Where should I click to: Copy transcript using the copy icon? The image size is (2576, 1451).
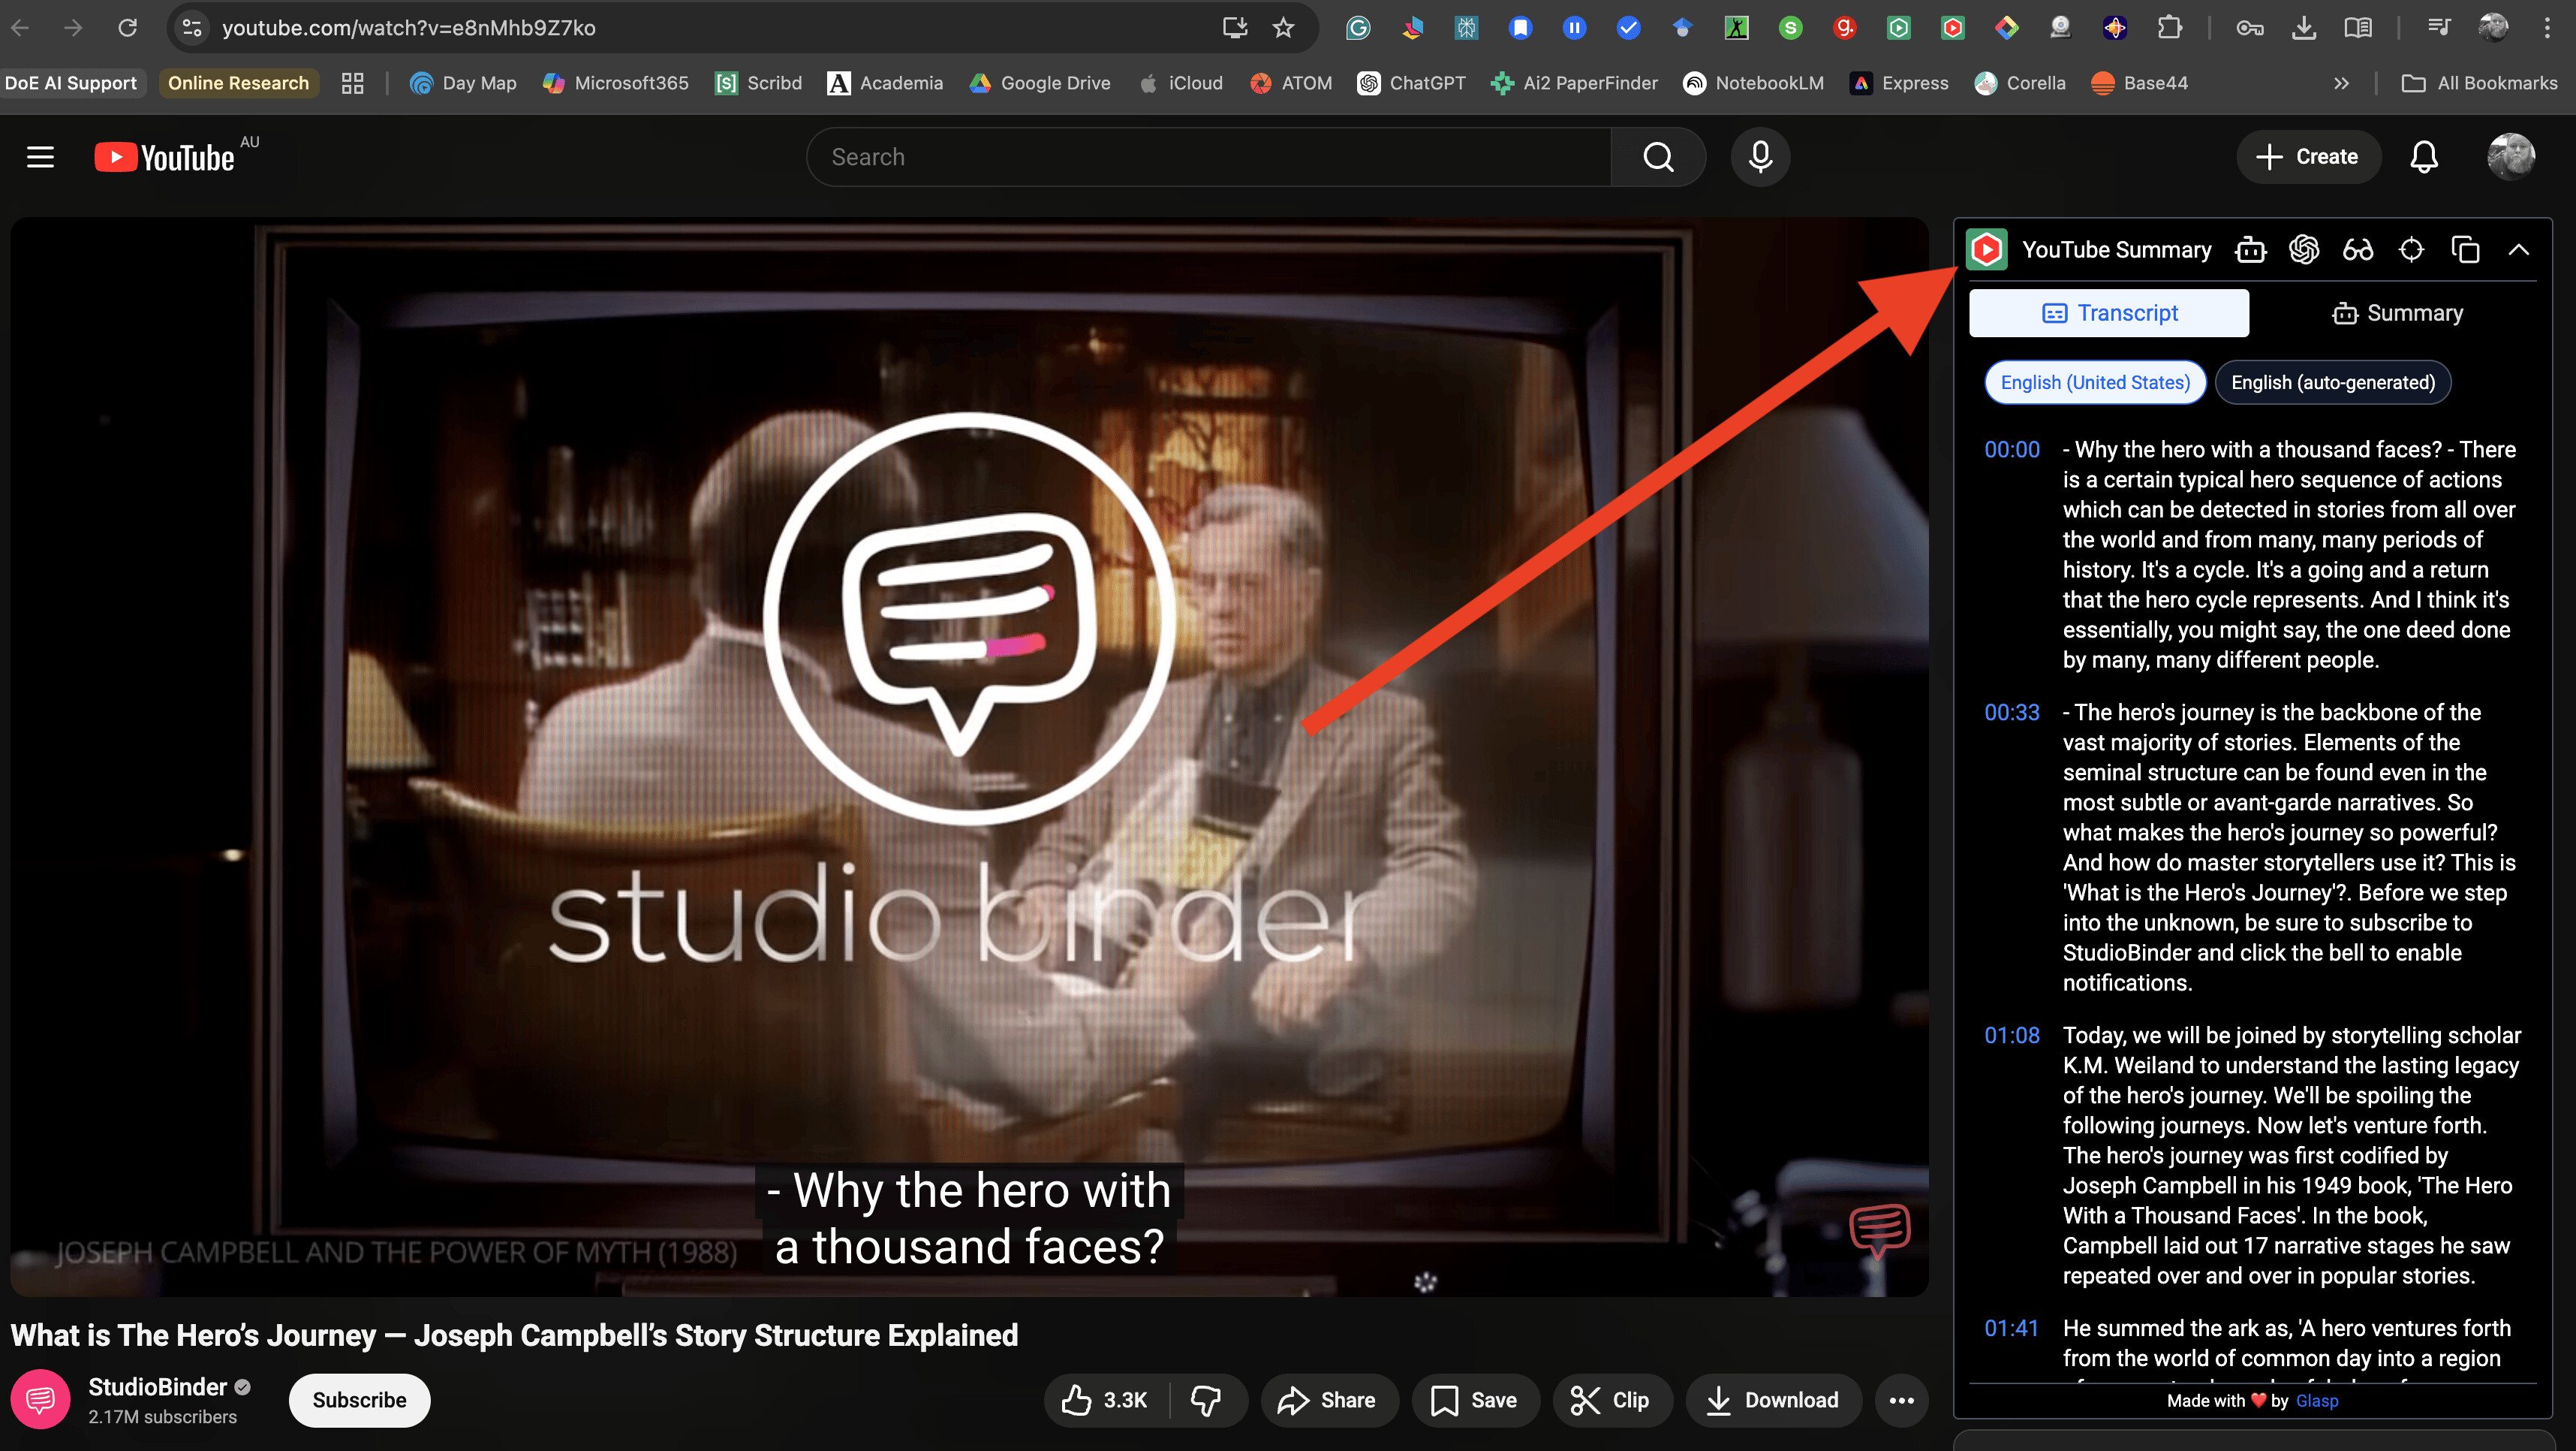[x=2465, y=249]
